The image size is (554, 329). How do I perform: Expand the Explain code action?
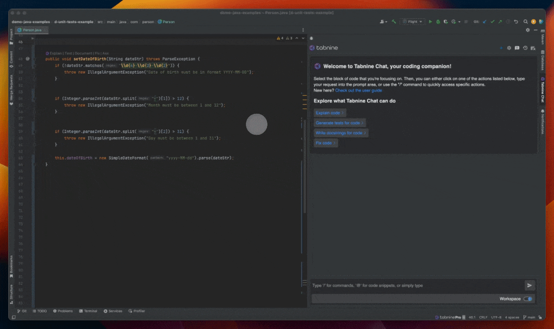click(x=330, y=113)
